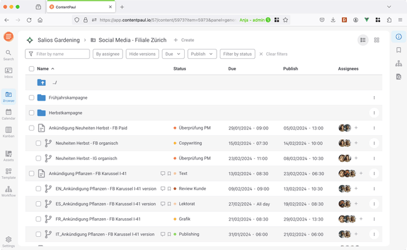Navigate to Salios Gardening breadcrumb
Screen dimensions: 407x250
[x=59, y=40]
